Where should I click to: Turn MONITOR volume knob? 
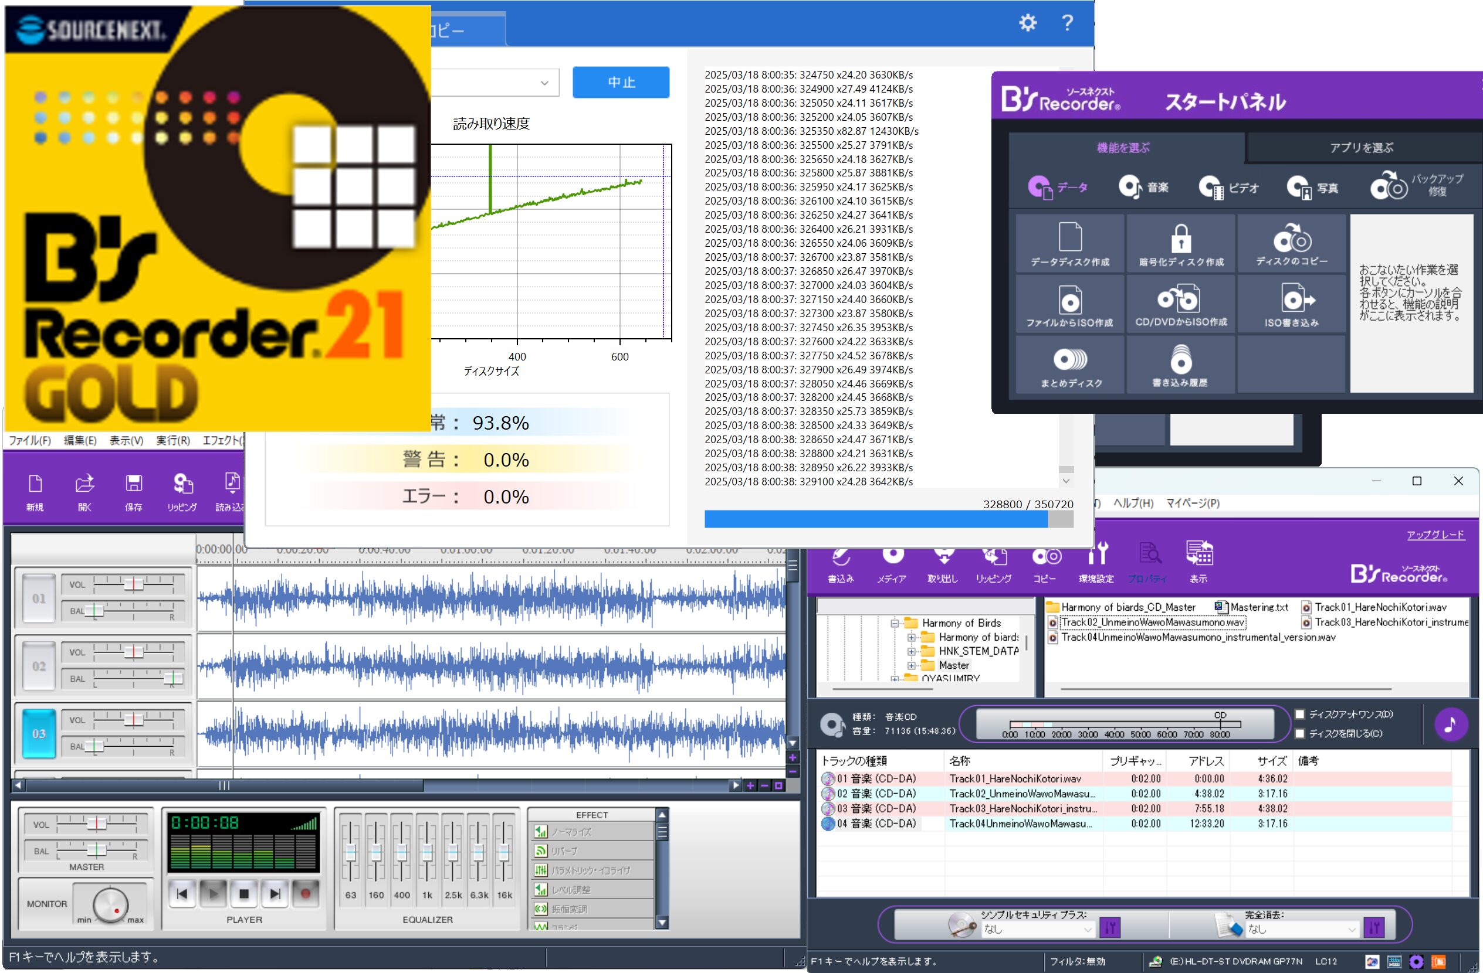110,904
